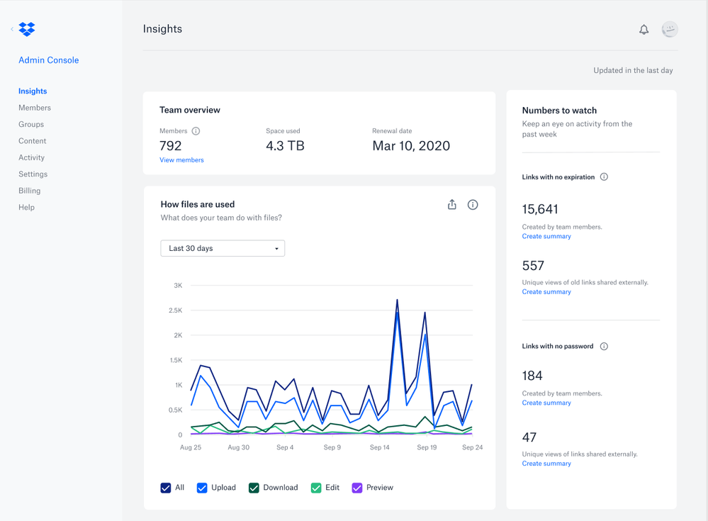The image size is (708, 521).
Task: Go to Billing in the sidebar
Action: click(x=30, y=191)
